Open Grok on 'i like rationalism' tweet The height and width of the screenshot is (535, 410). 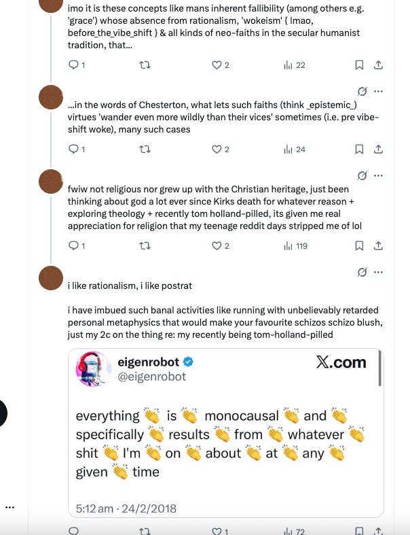click(x=362, y=272)
